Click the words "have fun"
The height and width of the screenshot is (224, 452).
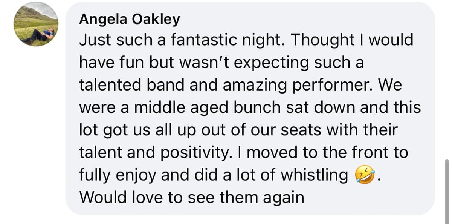pyautogui.click(x=111, y=63)
